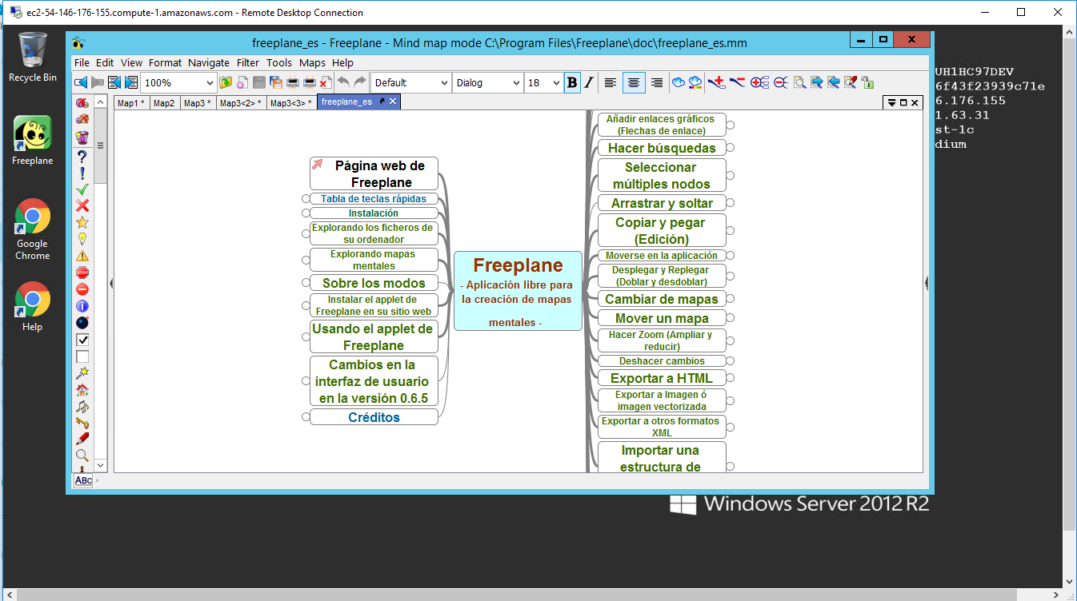Viewport: 1077px width, 601px height.
Task: Open Google Chrome desktop shortcut
Action: [x=32, y=229]
